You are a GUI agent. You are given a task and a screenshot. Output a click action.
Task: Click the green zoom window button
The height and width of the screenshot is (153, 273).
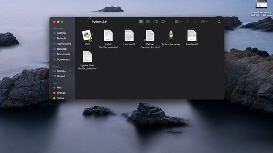tap(62, 22)
